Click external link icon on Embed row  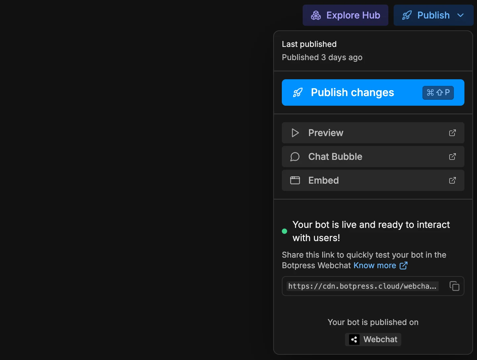tap(453, 180)
